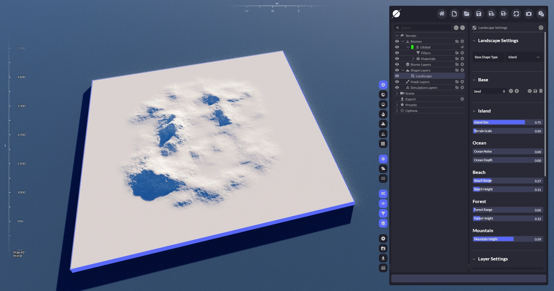Collapse the Island settings section

[474, 111]
